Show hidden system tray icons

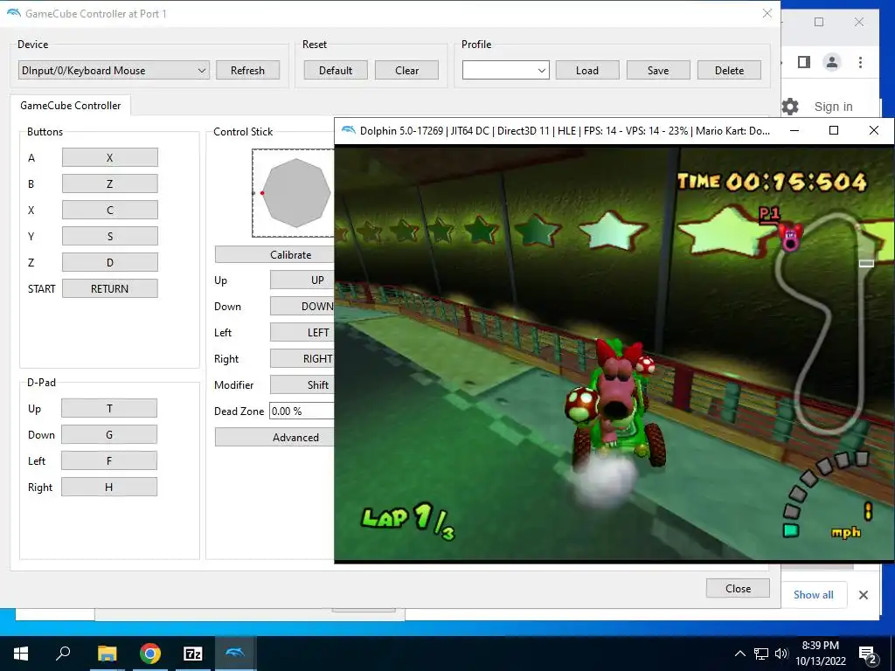coord(739,654)
